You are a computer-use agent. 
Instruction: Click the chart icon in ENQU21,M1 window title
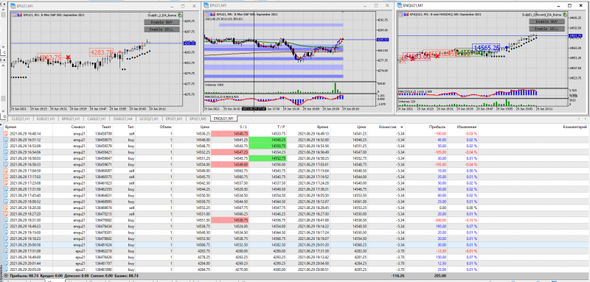coord(400,6)
